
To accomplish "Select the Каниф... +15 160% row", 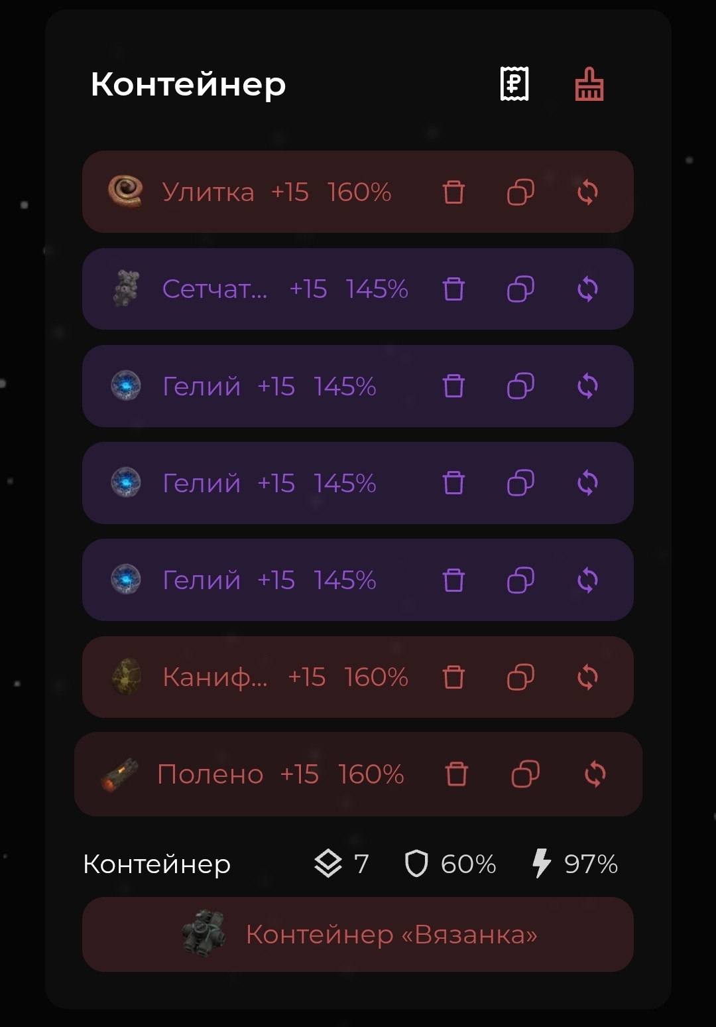I will point(285,677).
